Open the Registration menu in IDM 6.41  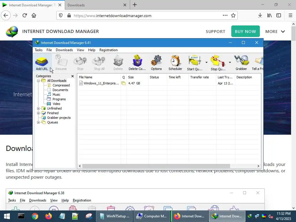[108, 50]
